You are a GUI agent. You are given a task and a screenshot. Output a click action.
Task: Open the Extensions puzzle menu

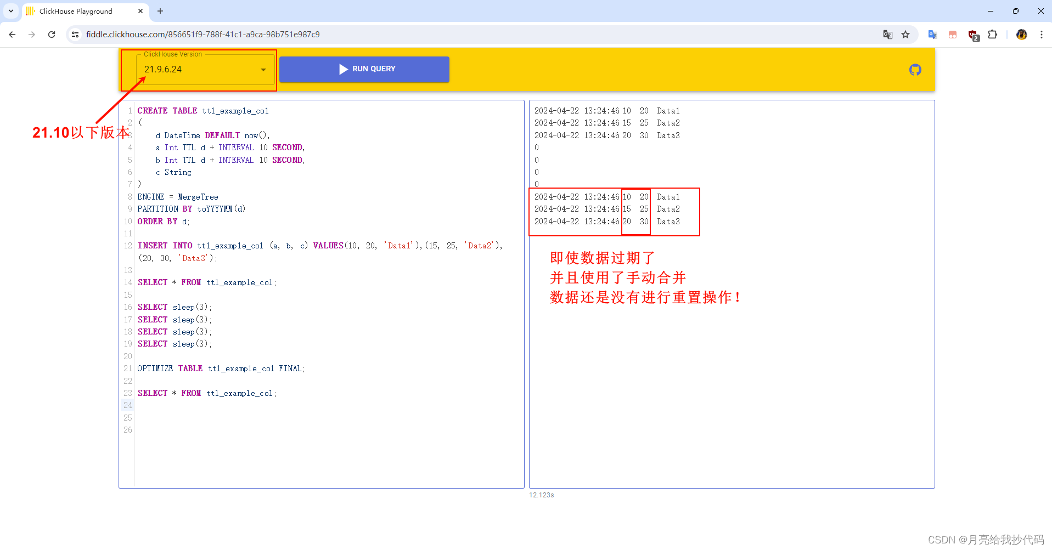992,35
